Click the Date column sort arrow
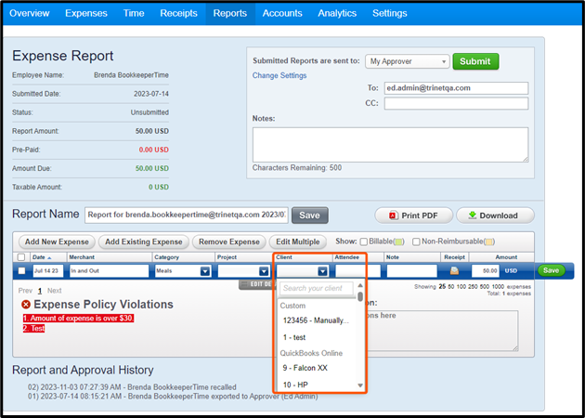 pyautogui.click(x=51, y=257)
